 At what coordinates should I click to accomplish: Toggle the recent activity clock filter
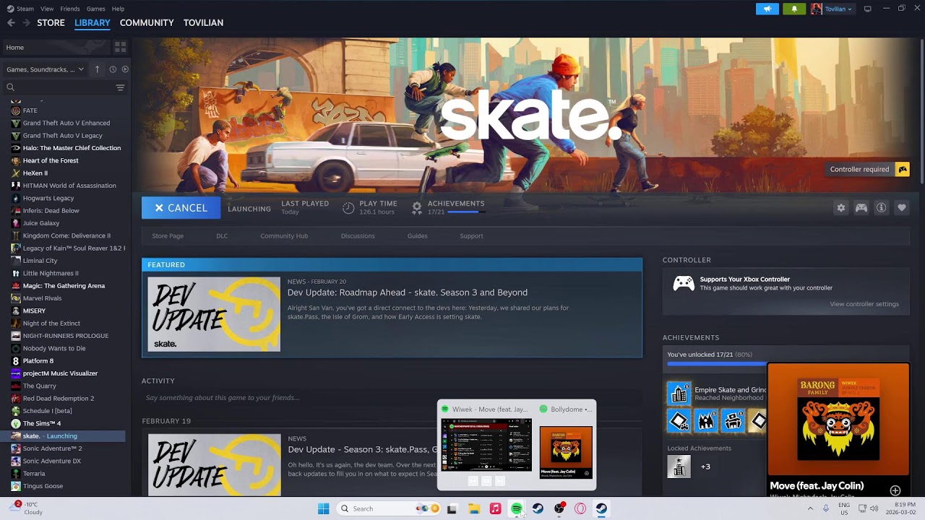113,69
